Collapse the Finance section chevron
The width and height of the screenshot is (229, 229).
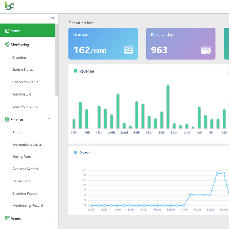point(49,119)
